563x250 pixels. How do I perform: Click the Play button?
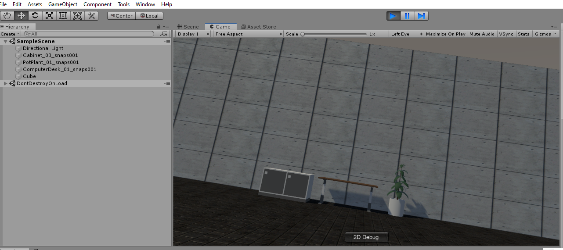click(393, 16)
